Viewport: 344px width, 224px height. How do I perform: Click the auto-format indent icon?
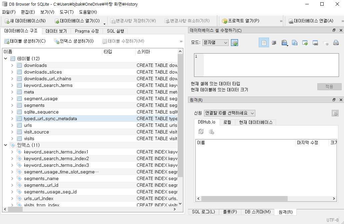coord(274,43)
